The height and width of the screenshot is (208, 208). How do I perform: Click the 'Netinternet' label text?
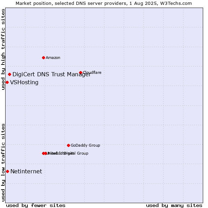26,171
